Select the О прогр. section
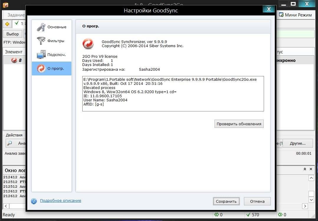 point(52,68)
